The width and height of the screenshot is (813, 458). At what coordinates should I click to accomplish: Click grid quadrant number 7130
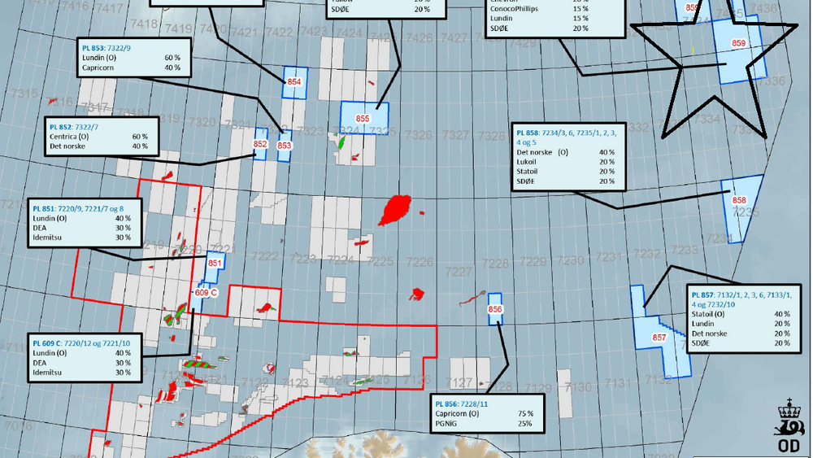click(x=578, y=387)
